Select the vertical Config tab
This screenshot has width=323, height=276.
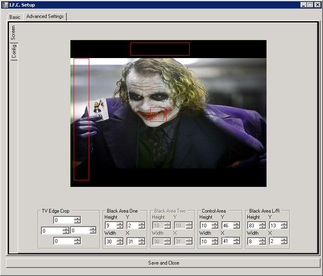click(14, 52)
